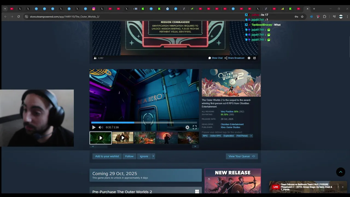Open View Your Queue
350x197 pixels.
[x=242, y=156]
